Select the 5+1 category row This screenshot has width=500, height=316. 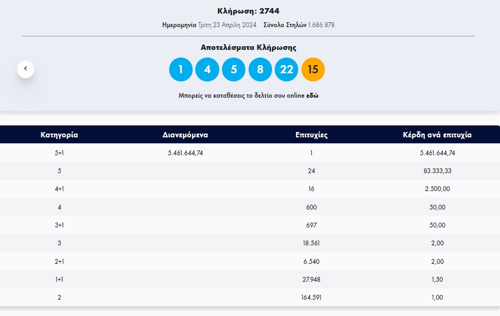pos(59,153)
